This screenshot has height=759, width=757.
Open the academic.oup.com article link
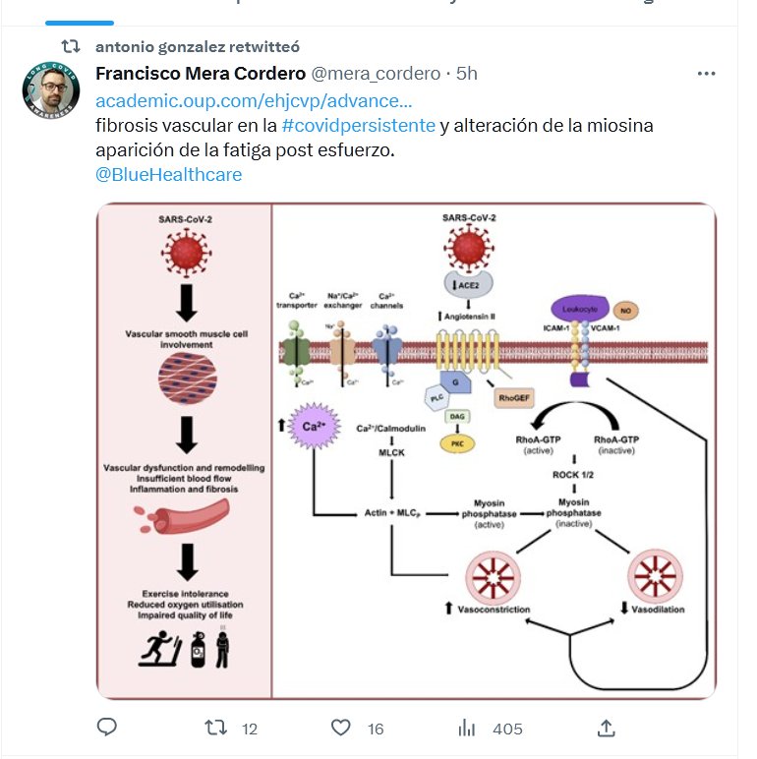254,101
